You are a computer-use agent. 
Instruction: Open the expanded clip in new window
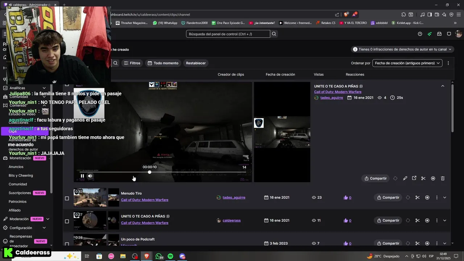click(414, 178)
